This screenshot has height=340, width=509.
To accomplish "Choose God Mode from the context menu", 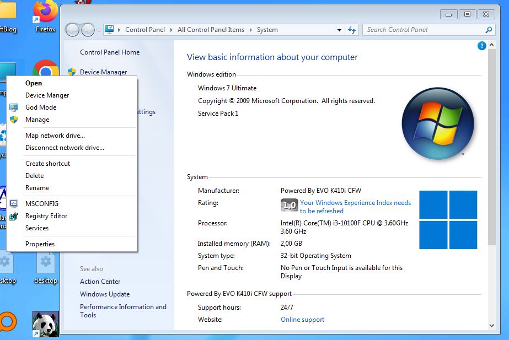I will [x=72, y=107].
